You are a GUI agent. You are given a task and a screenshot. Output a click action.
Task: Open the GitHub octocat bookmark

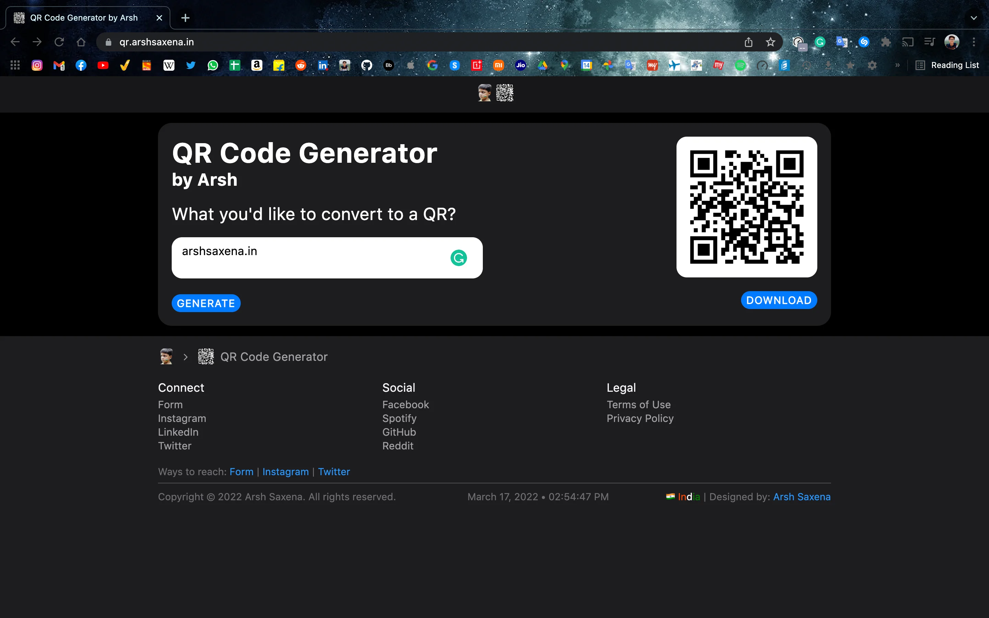point(367,65)
